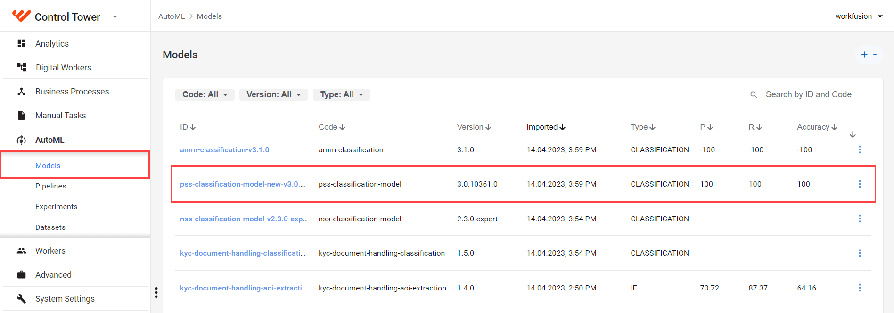Open three-dot menu for kyc-document-handling-classification row
Image resolution: width=894 pixels, height=313 pixels.
point(860,253)
